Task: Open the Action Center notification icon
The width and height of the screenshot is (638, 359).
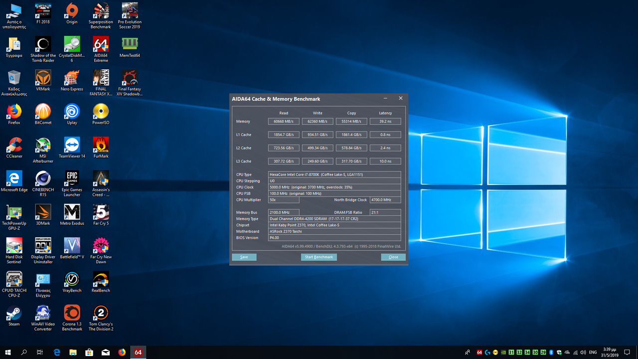Action: click(x=627, y=353)
